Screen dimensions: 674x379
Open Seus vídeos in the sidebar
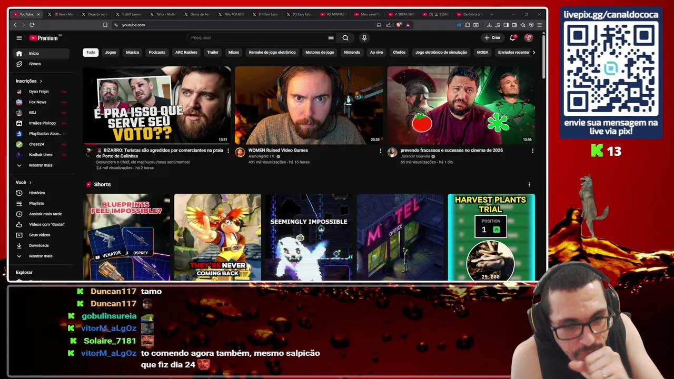(x=42, y=235)
